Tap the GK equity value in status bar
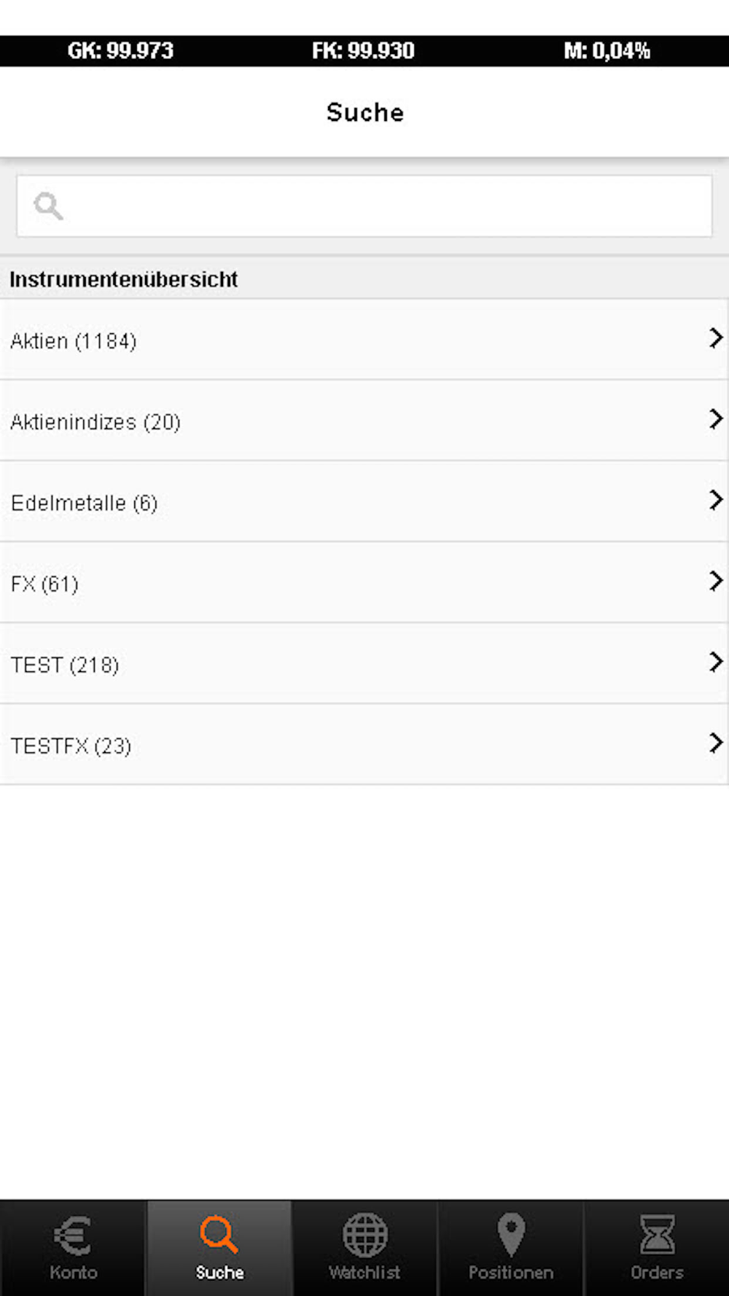Viewport: 729px width, 1296px height. [120, 51]
